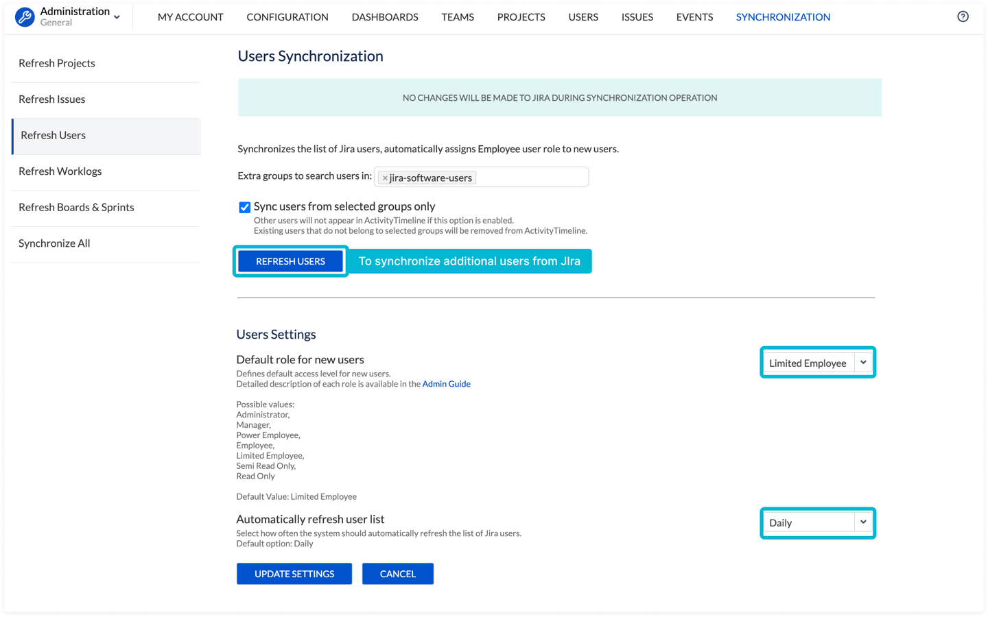Image resolution: width=988 pixels, height=617 pixels.
Task: Open the help question mark icon
Action: pos(963,16)
